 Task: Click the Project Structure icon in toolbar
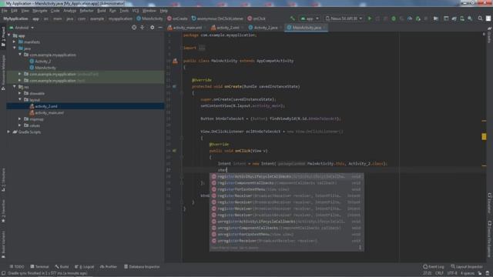click(436, 18)
